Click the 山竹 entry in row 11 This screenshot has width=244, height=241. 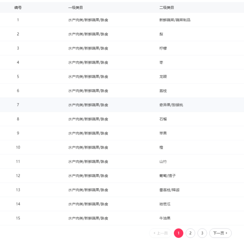click(163, 162)
